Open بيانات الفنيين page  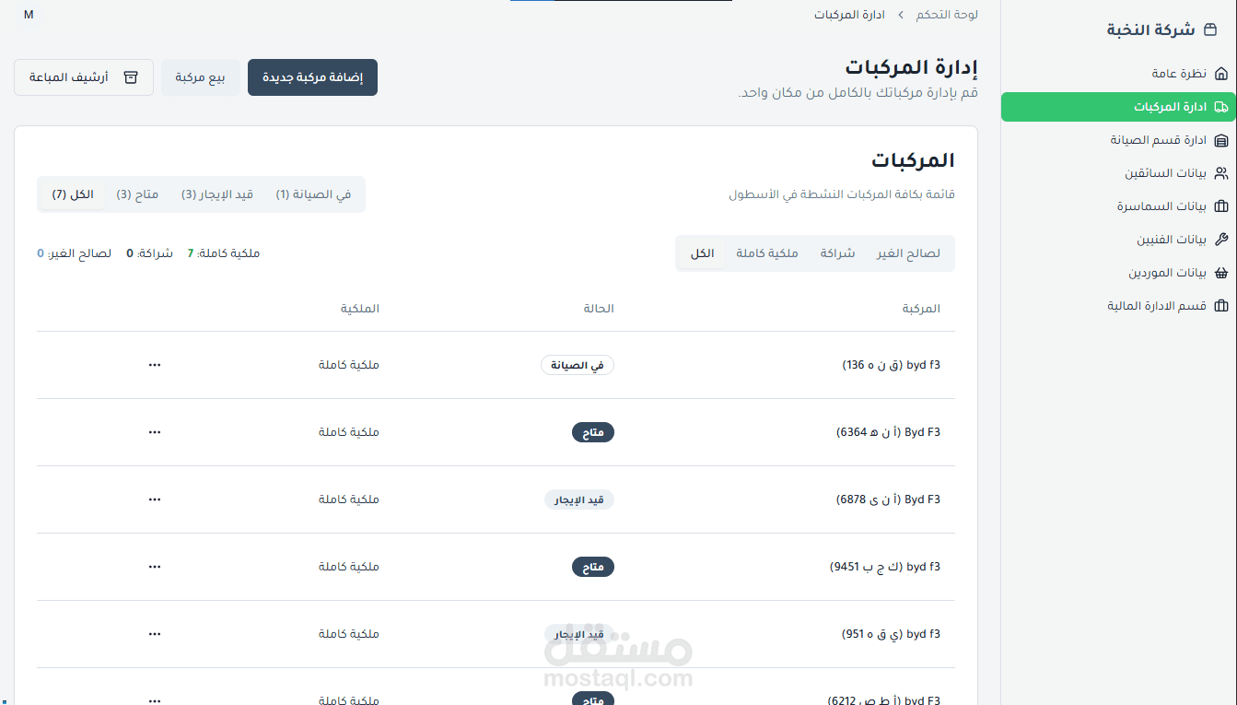coord(1118,240)
